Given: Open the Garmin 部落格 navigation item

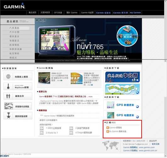Looking at the screenshot, I should click(103, 13).
